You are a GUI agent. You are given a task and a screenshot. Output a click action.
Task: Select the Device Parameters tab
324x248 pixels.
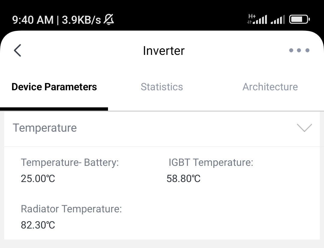(x=54, y=87)
